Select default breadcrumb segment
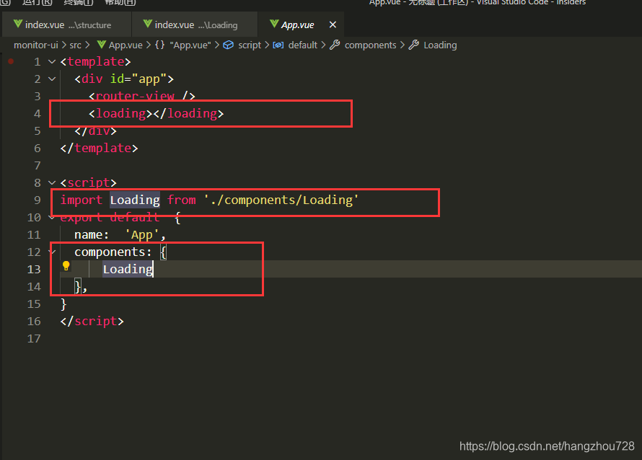Viewport: 642px width, 460px height. (x=303, y=45)
